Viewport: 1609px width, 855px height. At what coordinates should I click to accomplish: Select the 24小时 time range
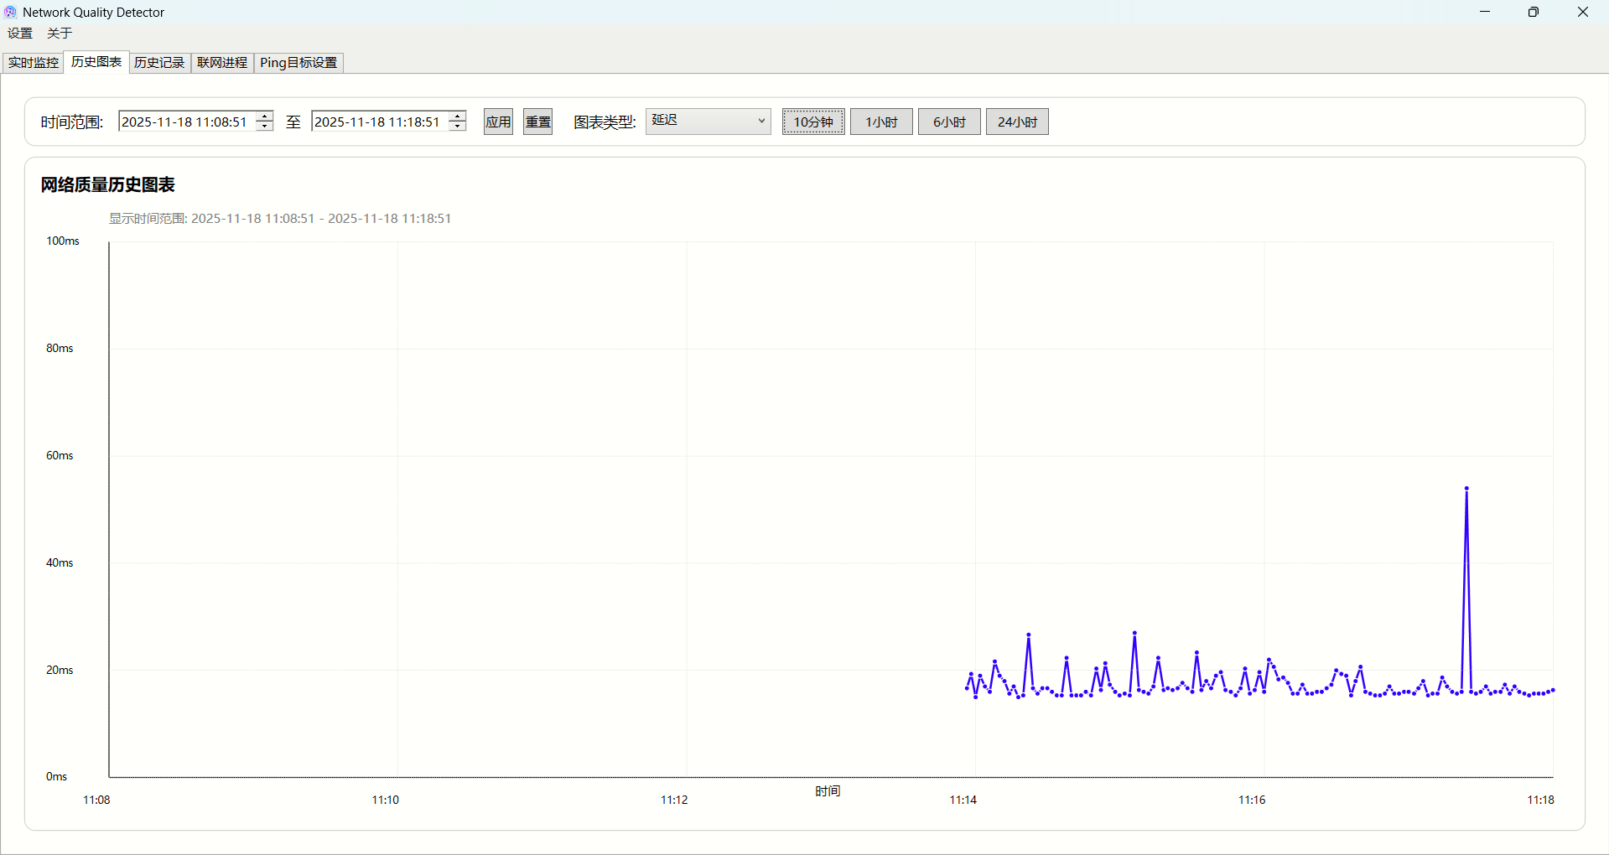1017,122
